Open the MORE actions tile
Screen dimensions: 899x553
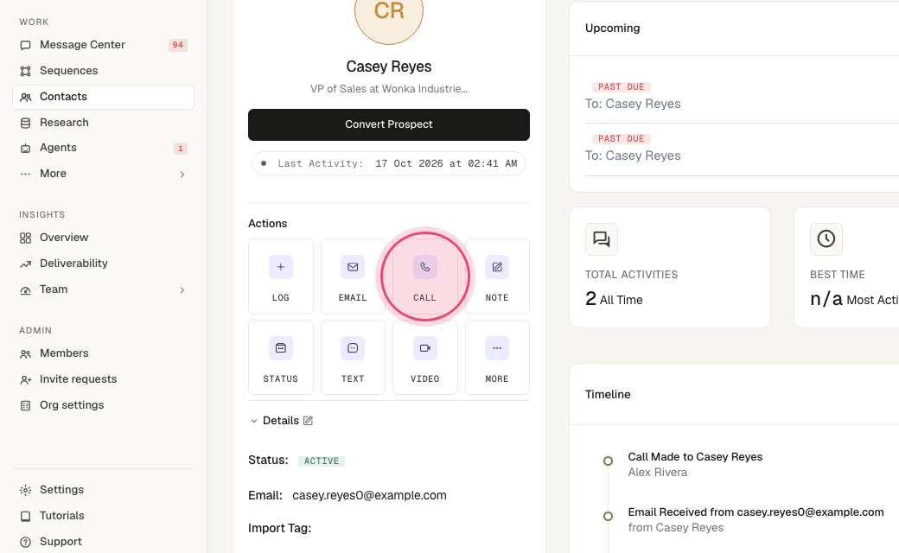(x=497, y=358)
